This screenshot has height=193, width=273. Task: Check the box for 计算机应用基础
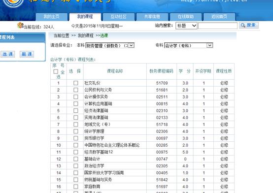[76, 104]
